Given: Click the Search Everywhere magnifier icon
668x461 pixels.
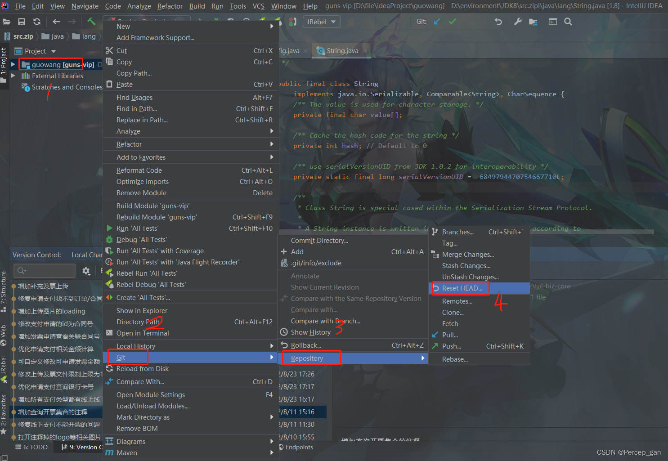Looking at the screenshot, I should [x=568, y=22].
